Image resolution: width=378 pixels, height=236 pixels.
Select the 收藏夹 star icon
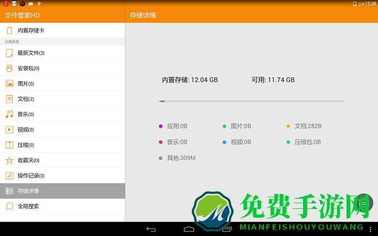pyautogui.click(x=9, y=160)
